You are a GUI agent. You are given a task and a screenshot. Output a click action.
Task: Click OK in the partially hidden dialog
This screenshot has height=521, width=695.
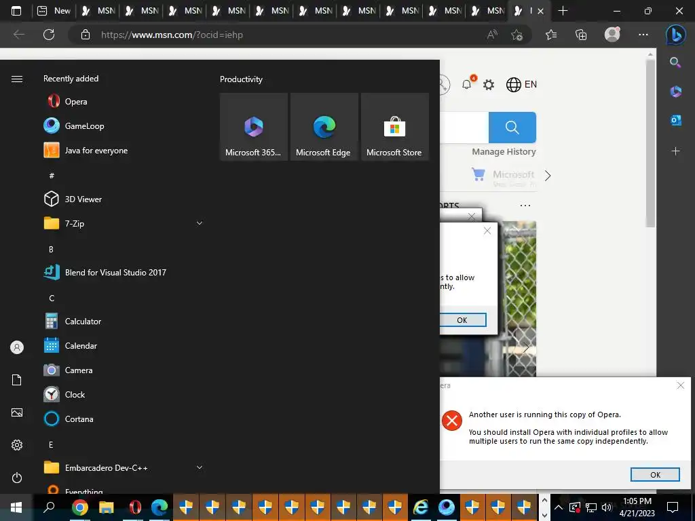[x=462, y=320]
